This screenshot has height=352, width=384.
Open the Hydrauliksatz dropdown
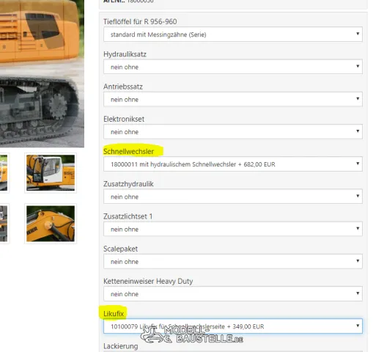[x=232, y=67]
